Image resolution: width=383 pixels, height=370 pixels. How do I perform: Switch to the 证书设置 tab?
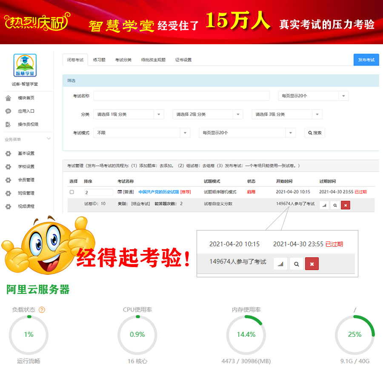(183, 60)
